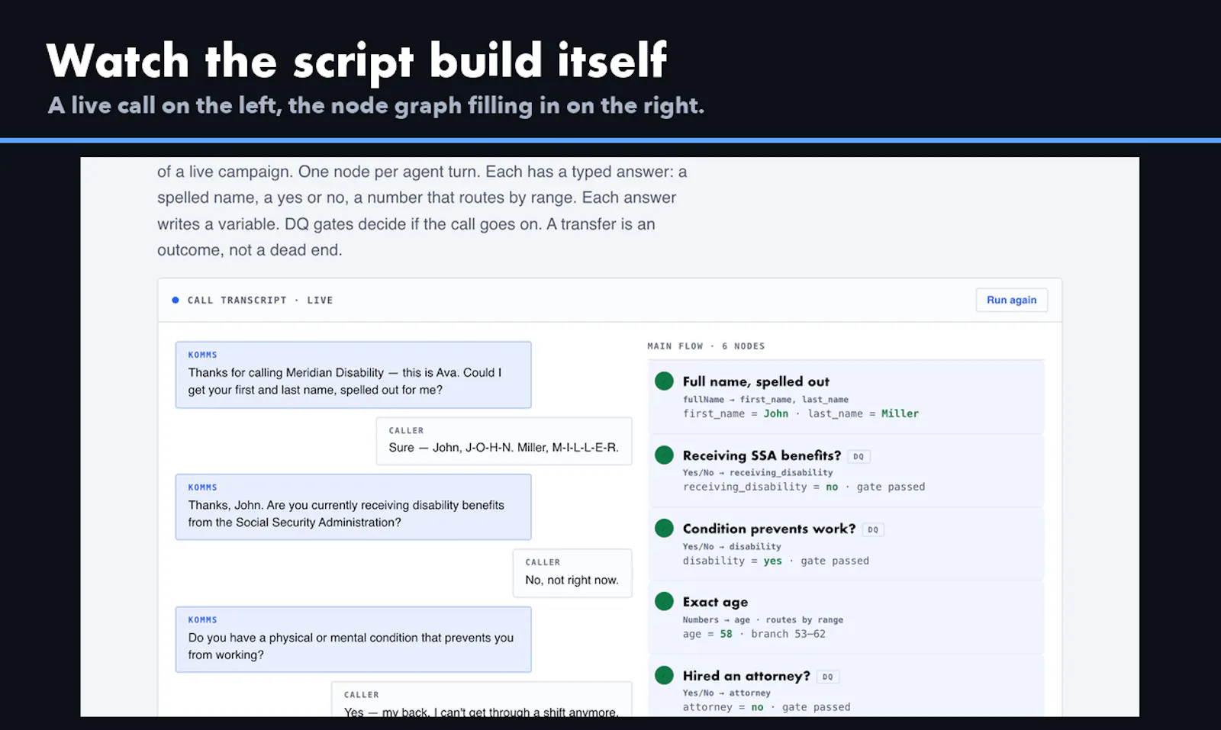Click the age value '58'

tap(726, 634)
